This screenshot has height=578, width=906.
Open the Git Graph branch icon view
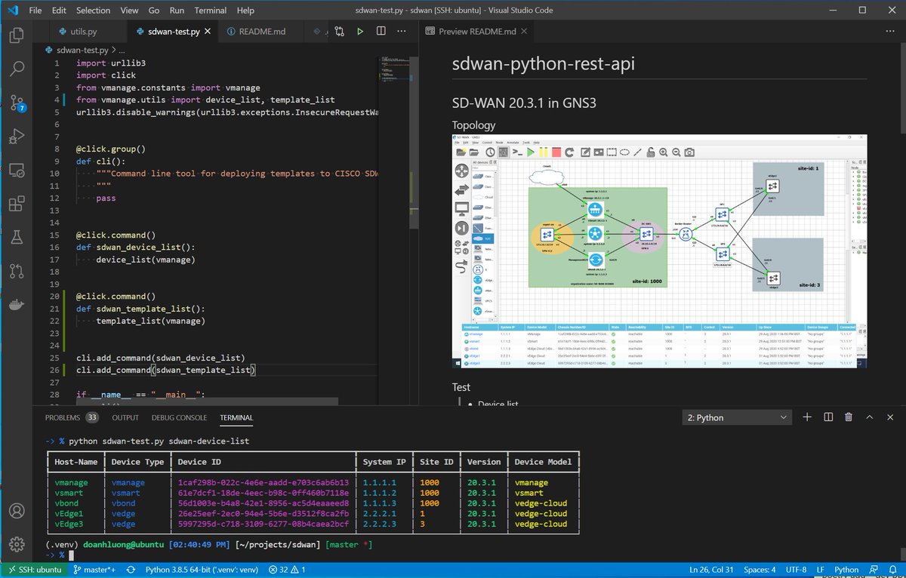[17, 272]
